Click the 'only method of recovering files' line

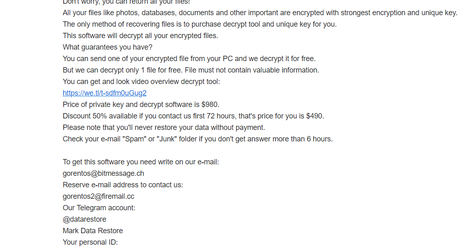tap(200, 24)
